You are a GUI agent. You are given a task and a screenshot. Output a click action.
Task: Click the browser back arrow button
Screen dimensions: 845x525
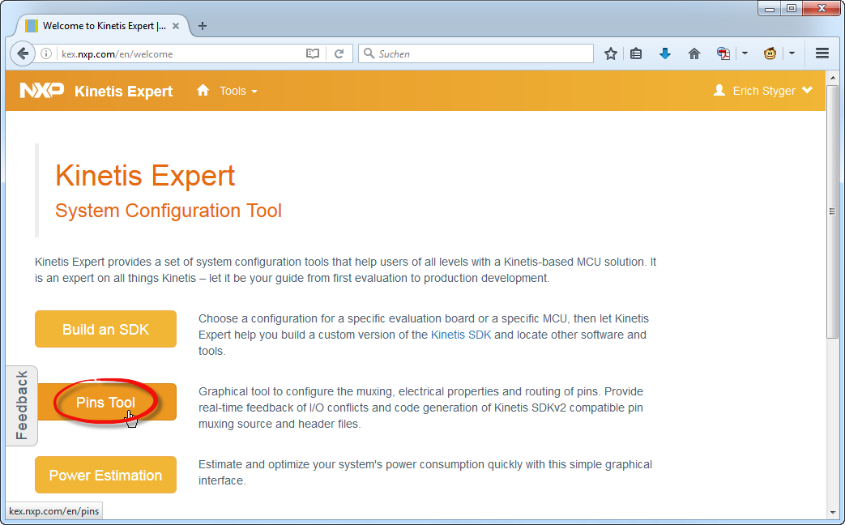(x=23, y=54)
